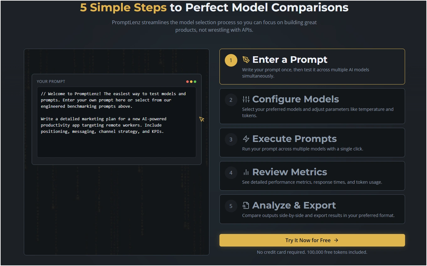Show the Review Metrics step
The width and height of the screenshot is (427, 266).
(289, 172)
